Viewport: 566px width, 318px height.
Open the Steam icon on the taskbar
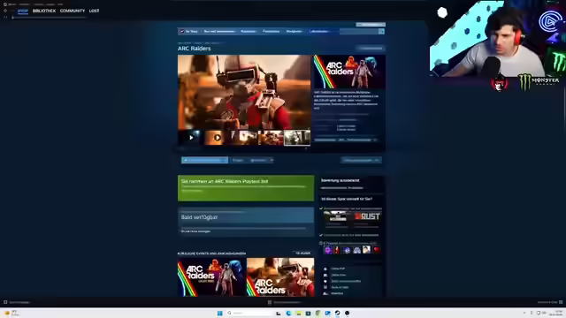(337, 313)
